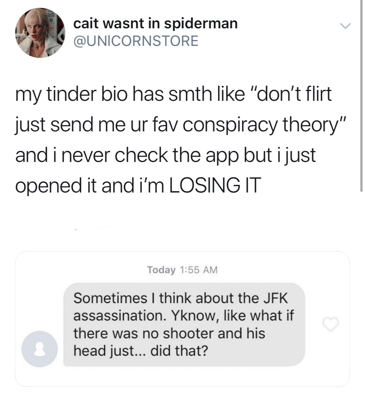Viewport: 365px width, 397px height.
Task: Click the scrollbar on the right edge
Action: pos(361,96)
